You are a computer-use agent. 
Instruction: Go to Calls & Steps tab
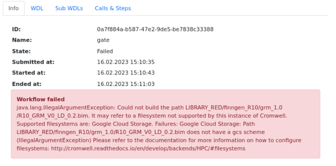point(113,8)
